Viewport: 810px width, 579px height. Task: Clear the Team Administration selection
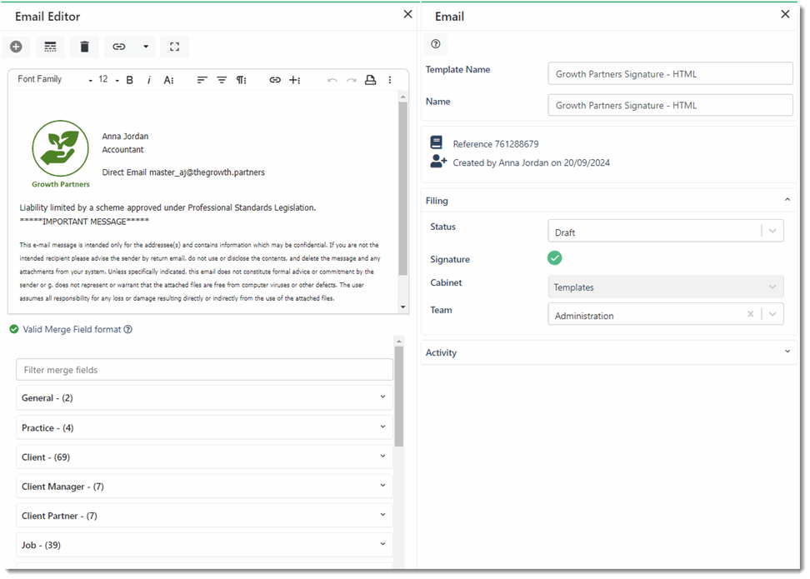[x=750, y=314]
